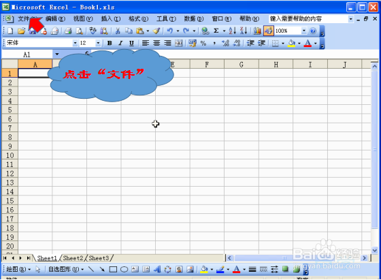The height and width of the screenshot is (280, 381).
Task: Click the AutoSum sigma icon
Action: 216,31
